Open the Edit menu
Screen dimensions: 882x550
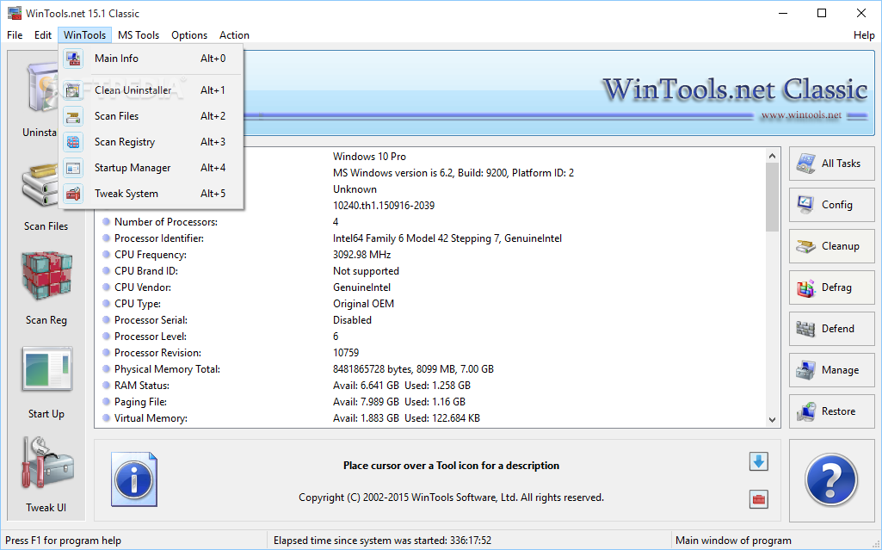coord(43,35)
